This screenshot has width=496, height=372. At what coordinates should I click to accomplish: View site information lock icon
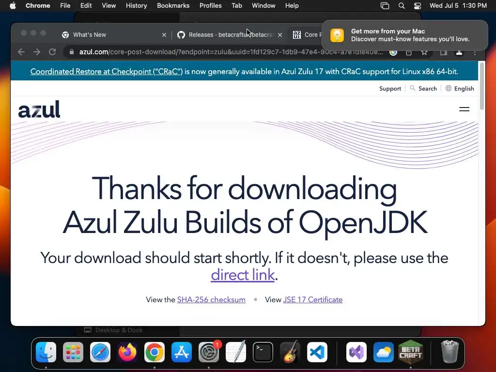pos(72,52)
